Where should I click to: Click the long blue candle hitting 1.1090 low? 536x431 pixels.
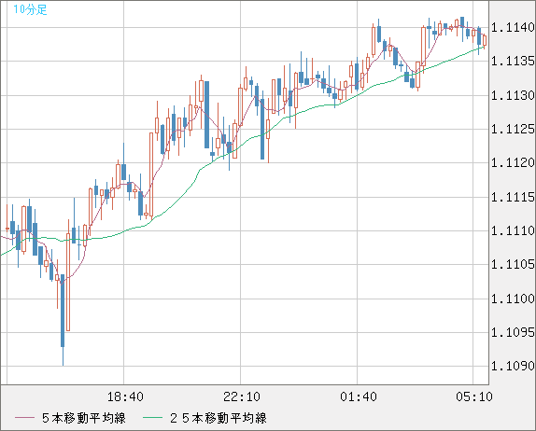tap(63, 319)
